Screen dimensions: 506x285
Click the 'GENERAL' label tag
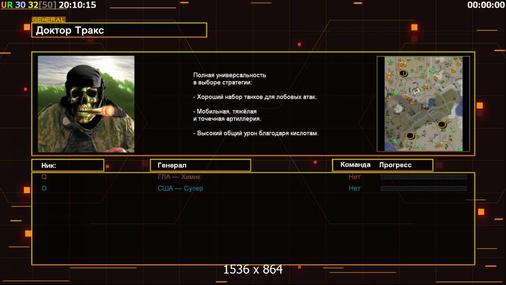[x=48, y=19]
